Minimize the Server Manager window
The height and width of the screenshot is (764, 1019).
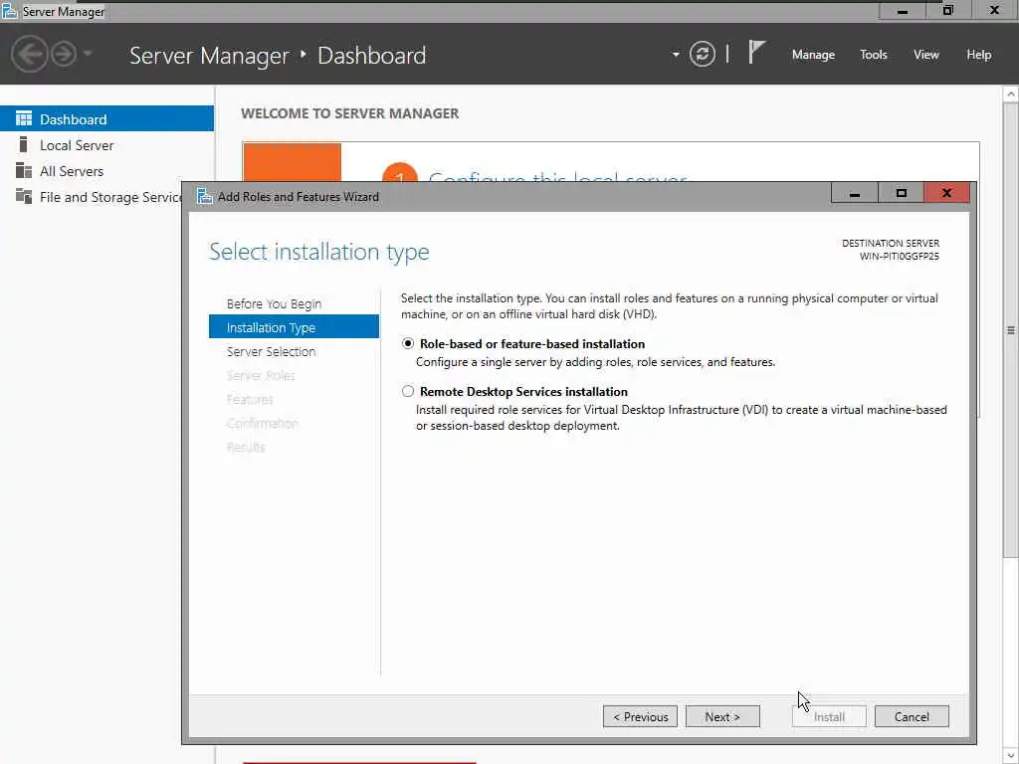pos(902,10)
